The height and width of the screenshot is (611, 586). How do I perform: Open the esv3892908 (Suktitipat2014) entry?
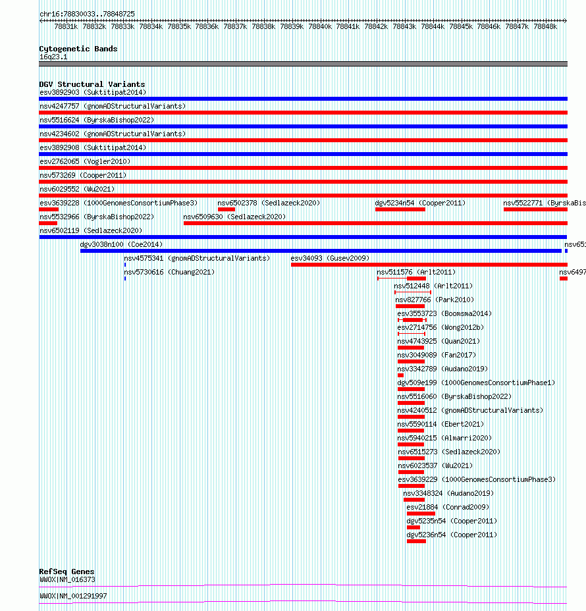click(x=93, y=147)
